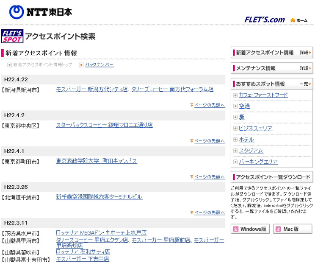Click 【東京都町田市】 region label
The image size is (315, 263).
(x=20, y=162)
